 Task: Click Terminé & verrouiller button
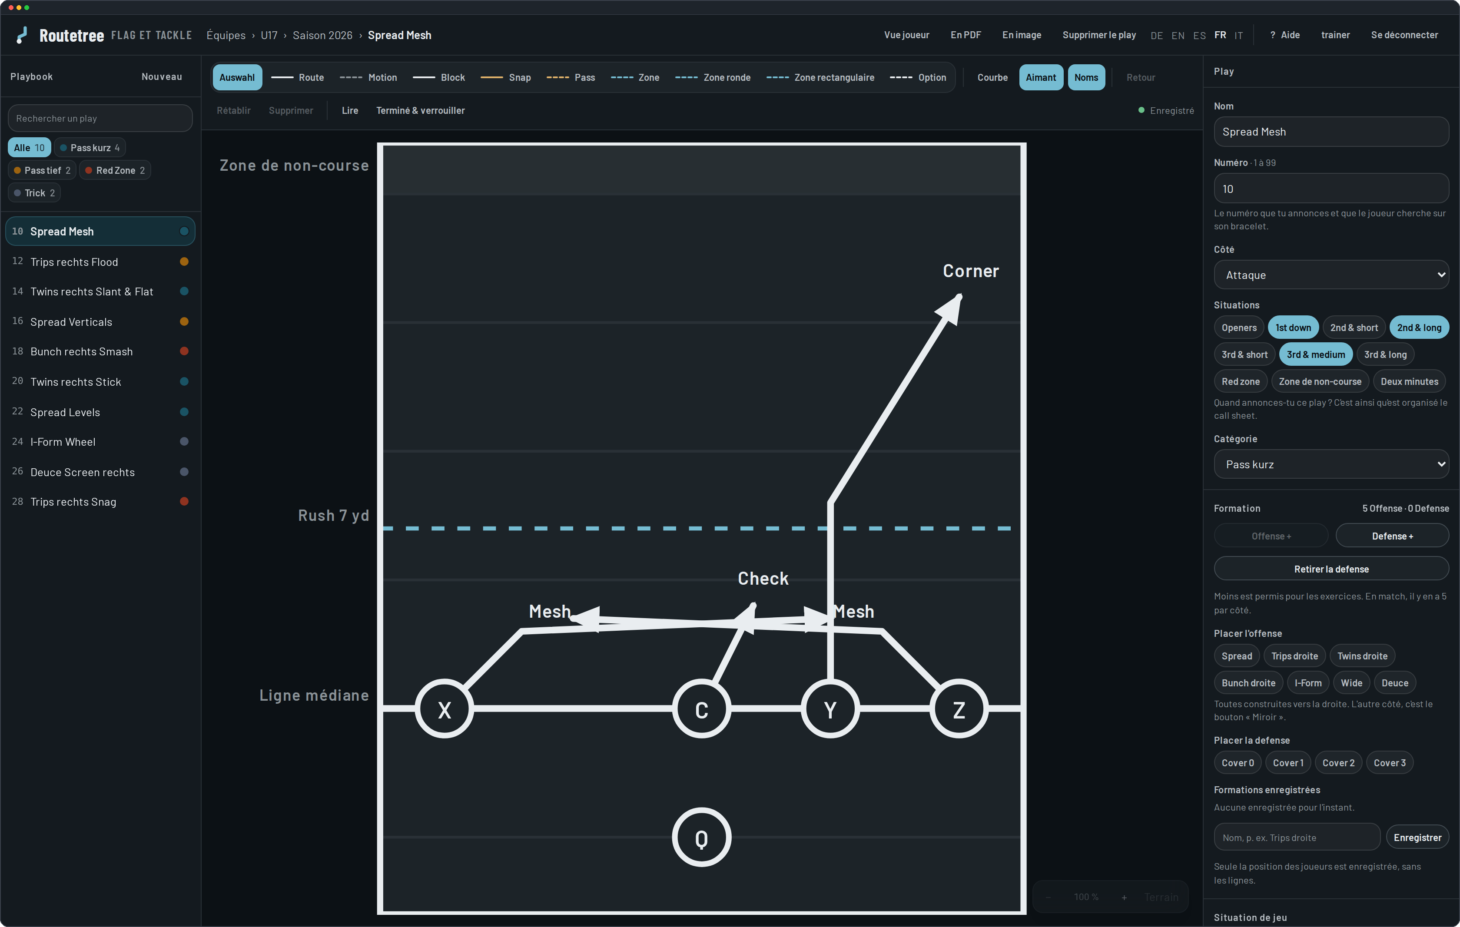(x=420, y=110)
